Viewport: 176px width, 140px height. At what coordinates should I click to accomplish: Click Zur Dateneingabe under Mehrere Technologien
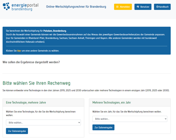pyautogui.click(x=103, y=128)
